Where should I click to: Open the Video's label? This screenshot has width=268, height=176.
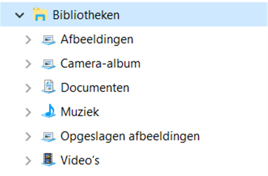(x=80, y=160)
